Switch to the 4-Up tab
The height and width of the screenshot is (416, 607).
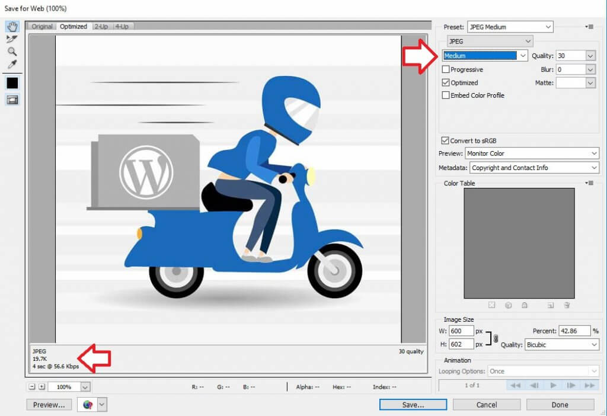tap(122, 26)
